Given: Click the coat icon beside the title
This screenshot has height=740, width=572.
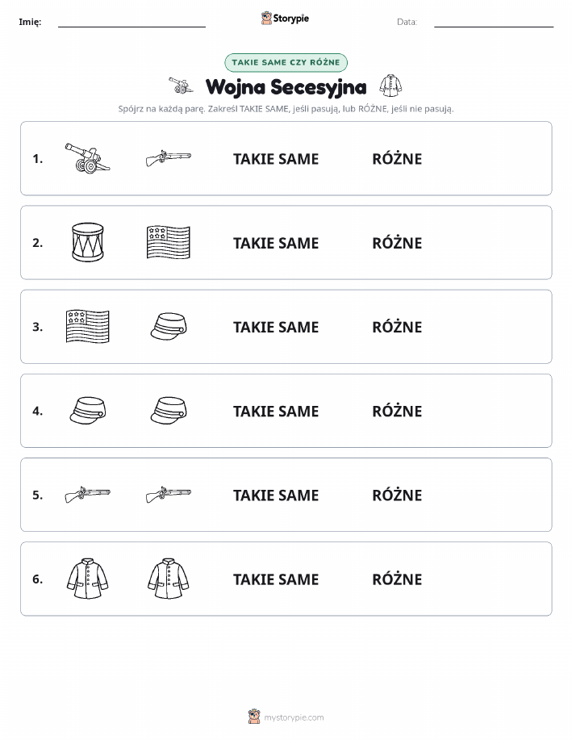Looking at the screenshot, I should [x=390, y=86].
